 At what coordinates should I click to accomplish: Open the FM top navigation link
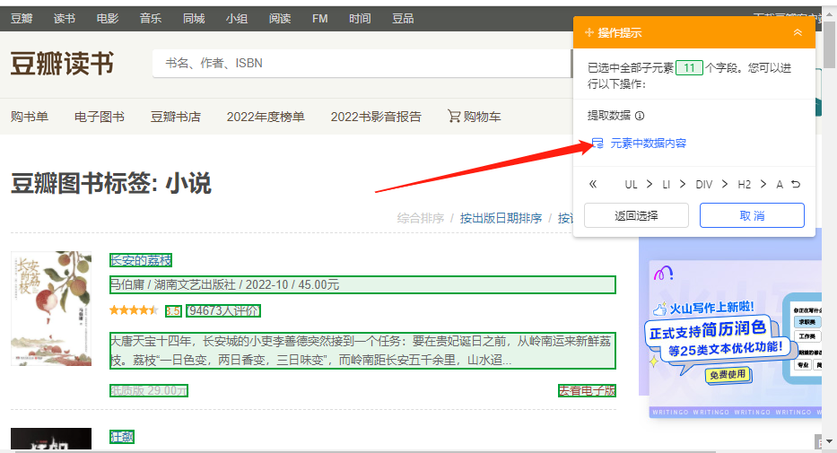coord(319,19)
